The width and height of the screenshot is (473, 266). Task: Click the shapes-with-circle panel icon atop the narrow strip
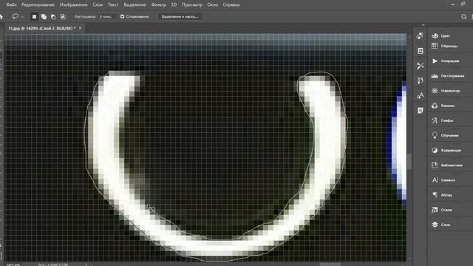pos(421,36)
